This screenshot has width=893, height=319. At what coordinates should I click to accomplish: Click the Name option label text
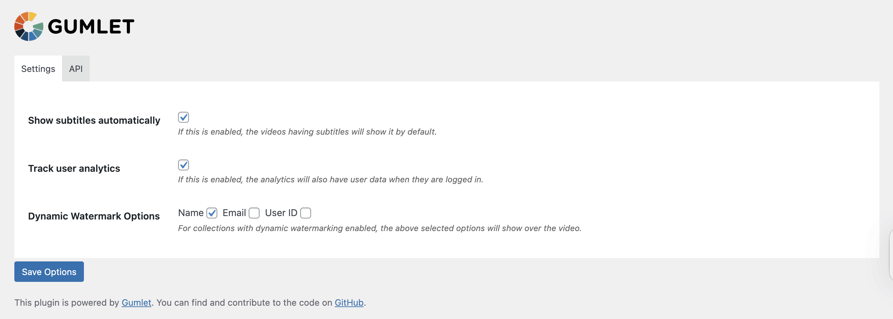(191, 213)
